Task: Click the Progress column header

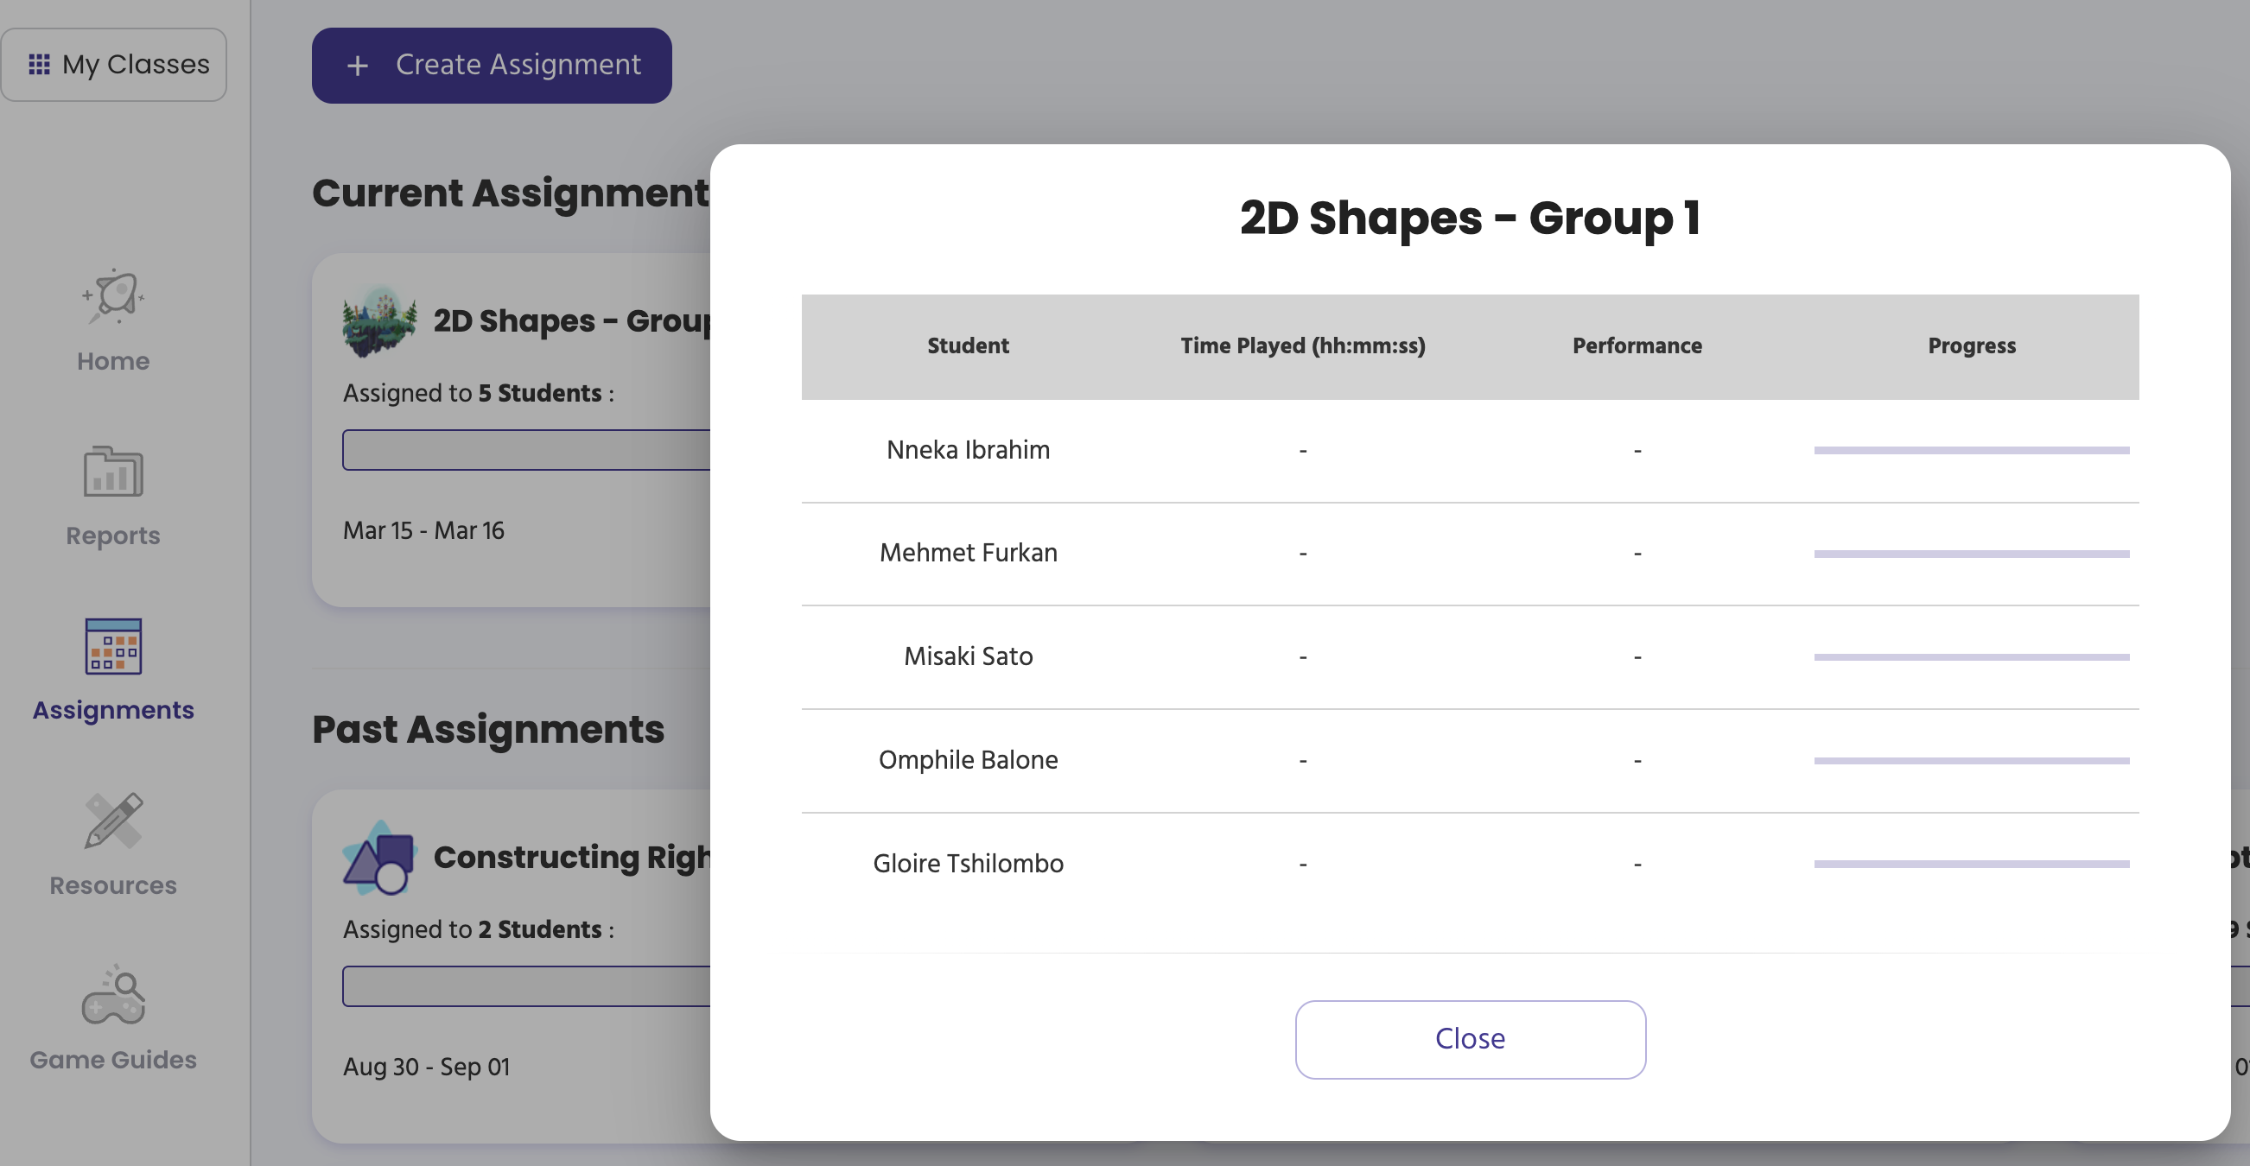Action: [1972, 345]
